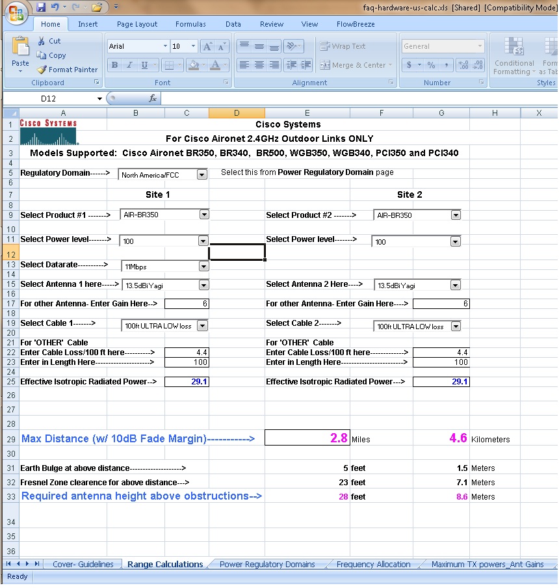Save workbook from Quick Access Toolbar
The height and width of the screenshot is (588, 559).
(x=41, y=7)
